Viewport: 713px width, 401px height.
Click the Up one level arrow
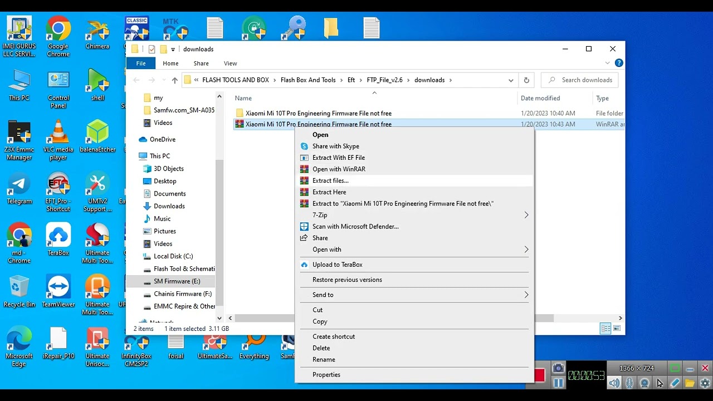point(175,80)
